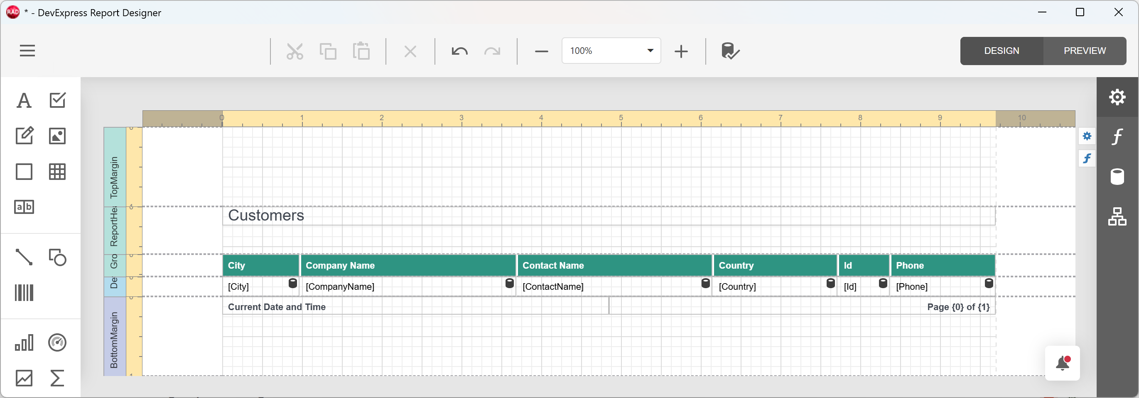Open the Expressions f panel
The image size is (1139, 398).
pyautogui.click(x=1117, y=137)
